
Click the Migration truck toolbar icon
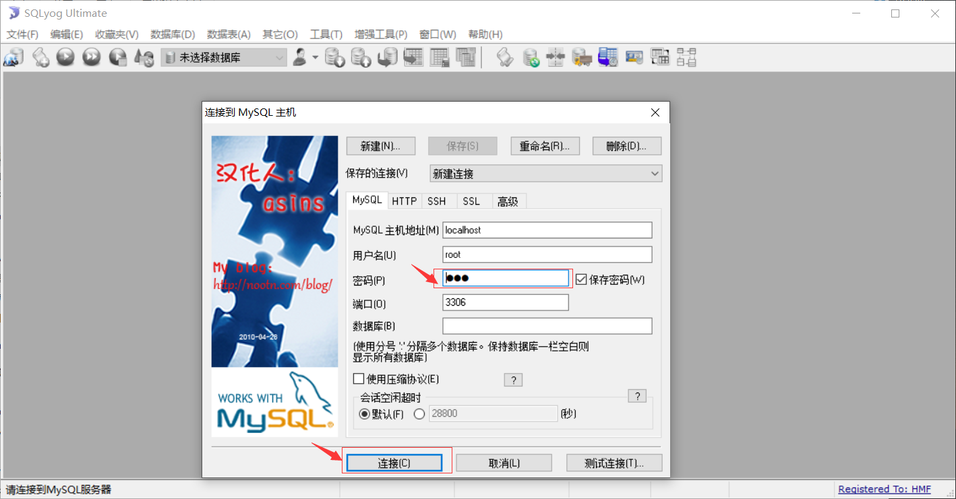coord(580,57)
